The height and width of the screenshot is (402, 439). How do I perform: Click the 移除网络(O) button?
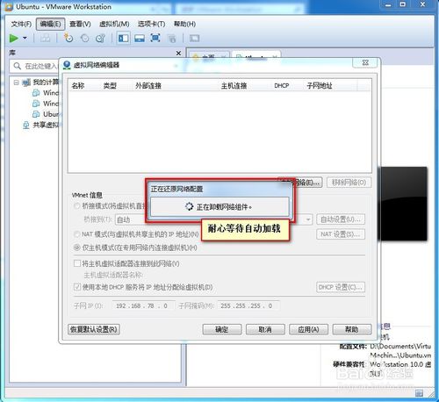349,183
